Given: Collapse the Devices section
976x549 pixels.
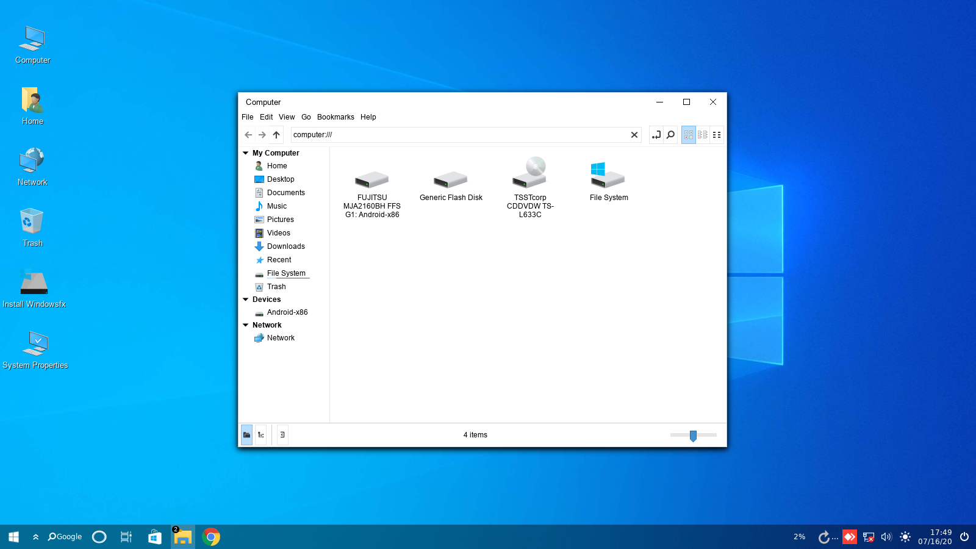Looking at the screenshot, I should point(246,300).
